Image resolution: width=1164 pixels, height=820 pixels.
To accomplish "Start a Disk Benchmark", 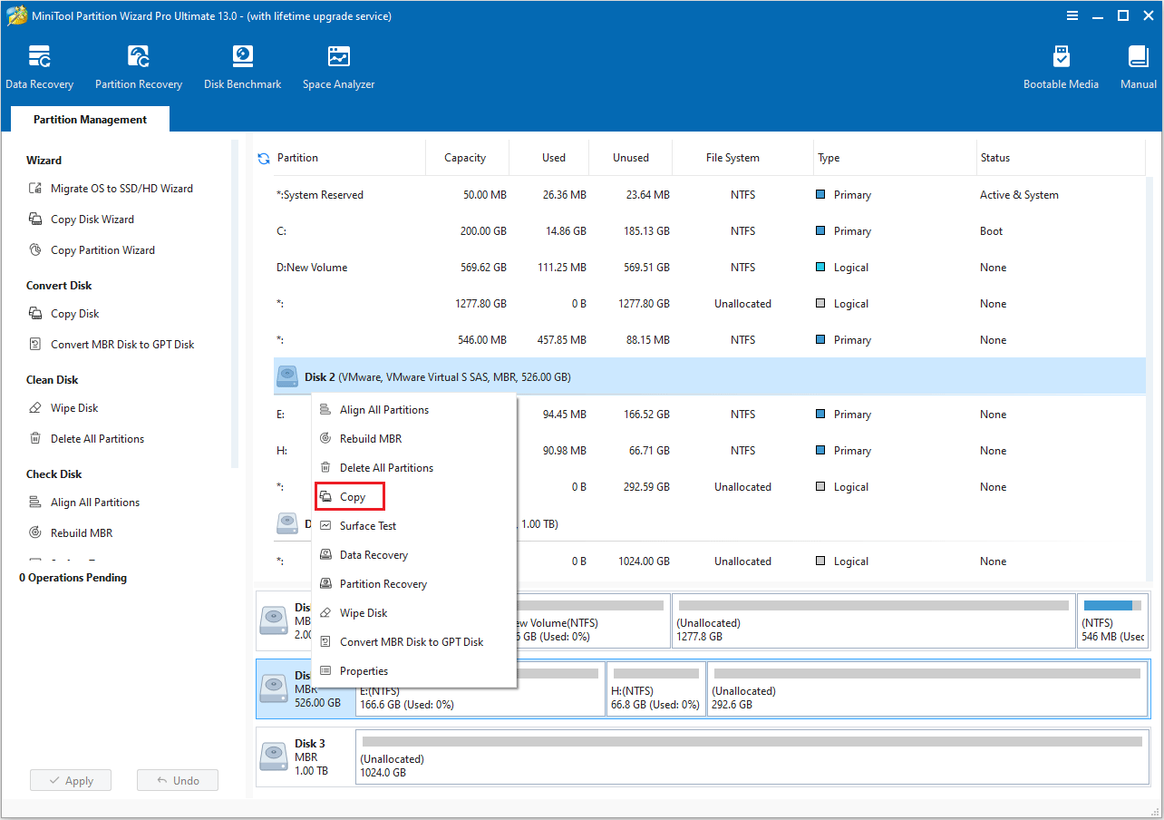I will 242,65.
